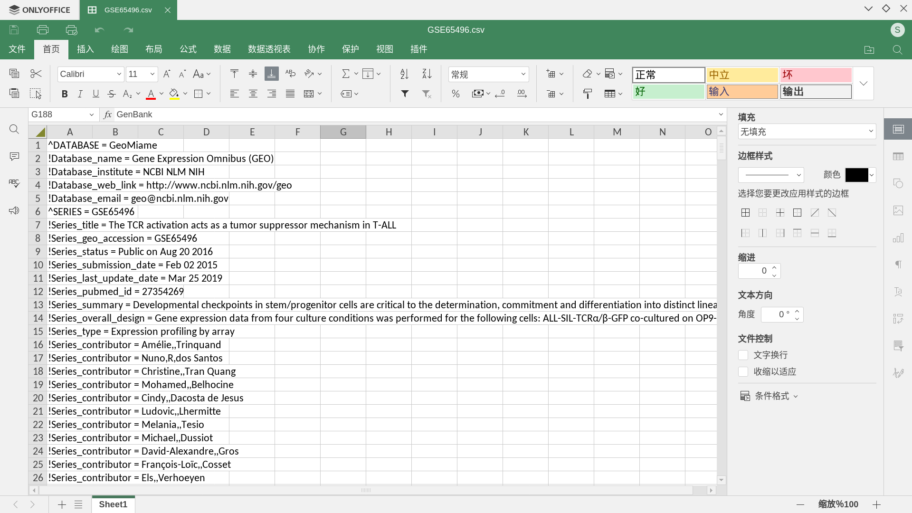Decrease decimal places
The height and width of the screenshot is (513, 912).
[x=500, y=94]
